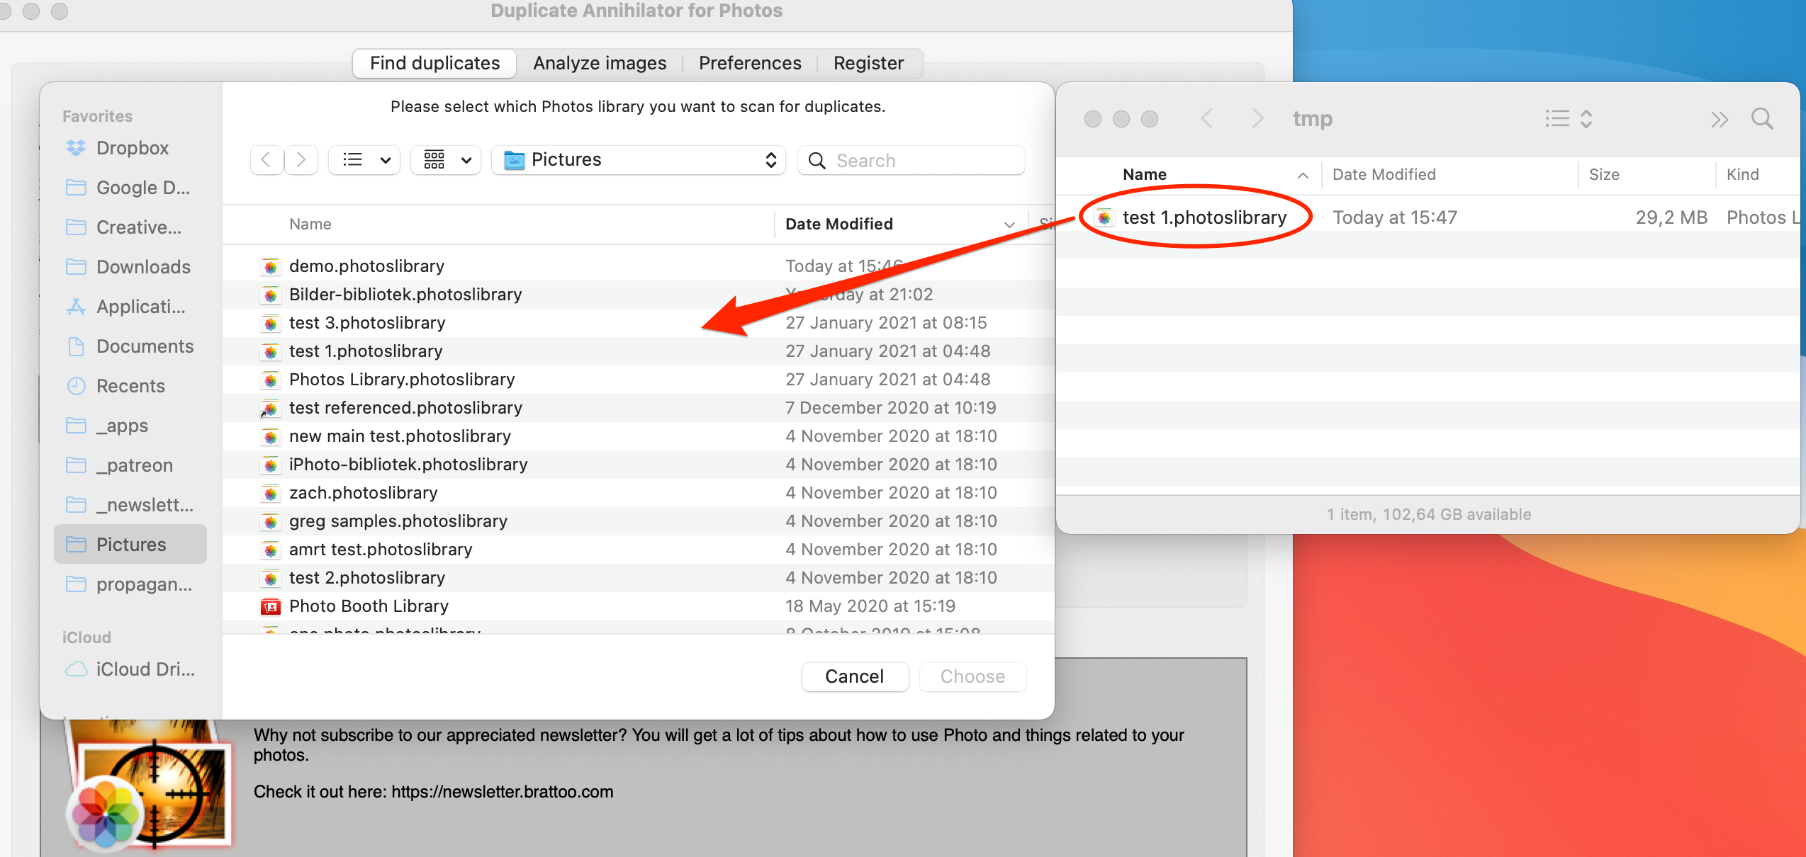Image resolution: width=1806 pixels, height=857 pixels.
Task: Open iCloud Drive in sidebar
Action: pyautogui.click(x=130, y=669)
